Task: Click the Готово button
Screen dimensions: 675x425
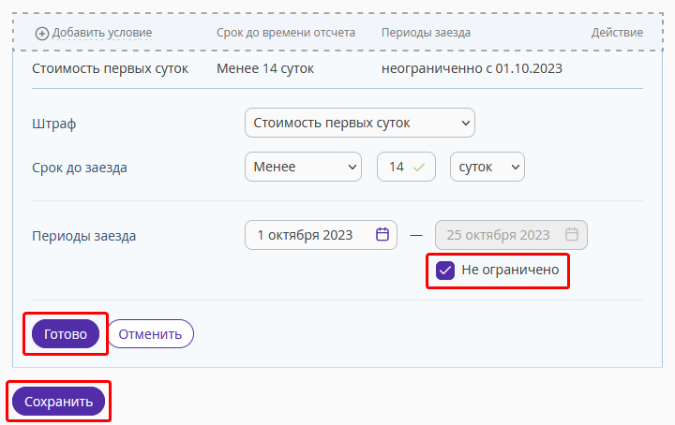Action: click(66, 334)
